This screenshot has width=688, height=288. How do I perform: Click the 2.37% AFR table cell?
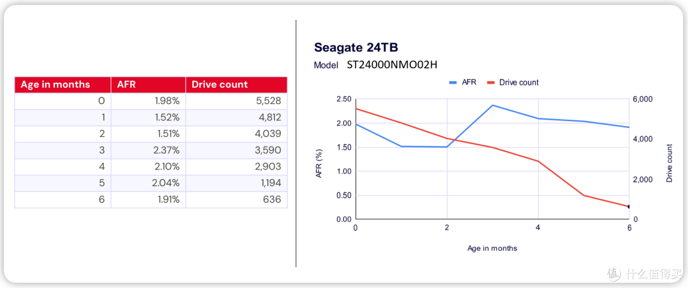click(x=148, y=150)
